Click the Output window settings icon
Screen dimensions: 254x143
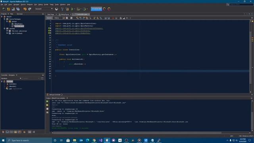pos(47,112)
